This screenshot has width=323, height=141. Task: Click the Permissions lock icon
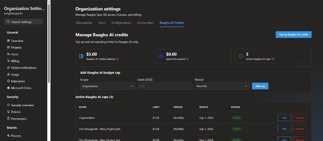point(8,118)
